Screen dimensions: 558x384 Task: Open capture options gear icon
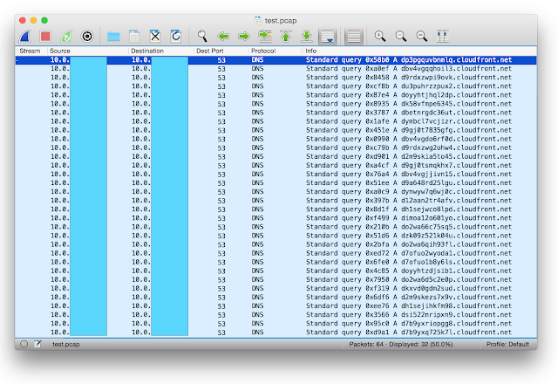click(87, 36)
